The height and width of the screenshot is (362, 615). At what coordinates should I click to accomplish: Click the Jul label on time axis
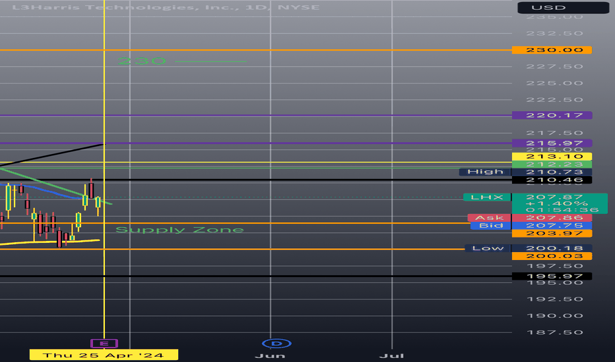(391, 355)
